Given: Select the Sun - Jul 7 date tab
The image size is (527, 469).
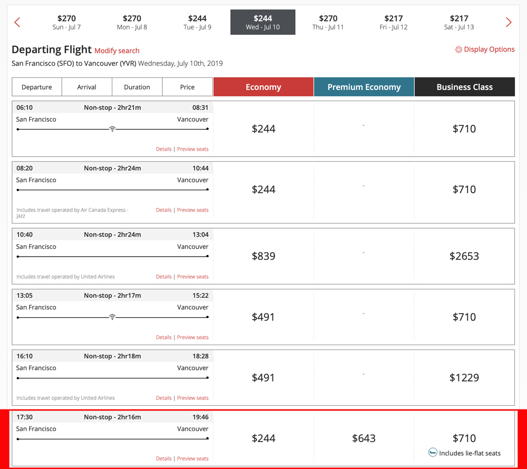Looking at the screenshot, I should (x=67, y=22).
